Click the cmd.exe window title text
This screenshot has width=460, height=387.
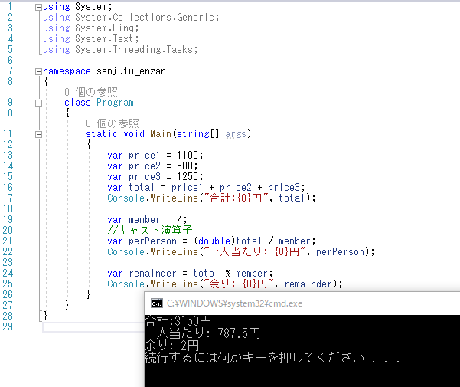point(234,303)
